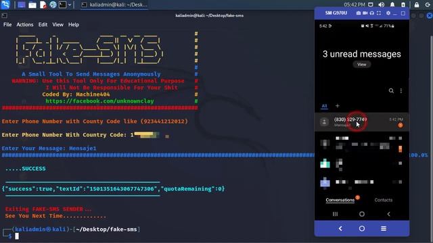Tap the Android home button

pyautogui.click(x=362, y=214)
